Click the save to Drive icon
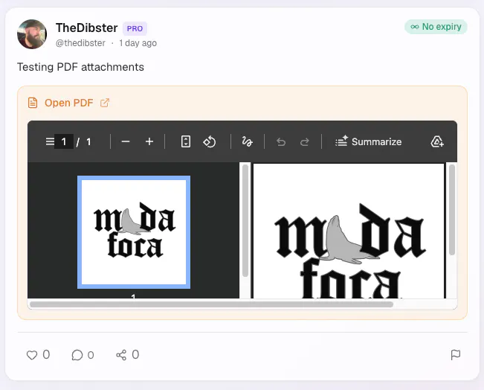Screen dimensions: 484x390 click(x=437, y=141)
